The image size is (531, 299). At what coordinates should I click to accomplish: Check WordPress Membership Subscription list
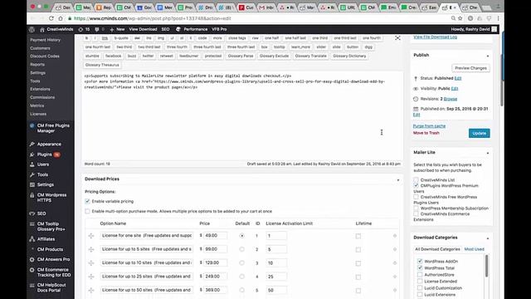(416, 208)
